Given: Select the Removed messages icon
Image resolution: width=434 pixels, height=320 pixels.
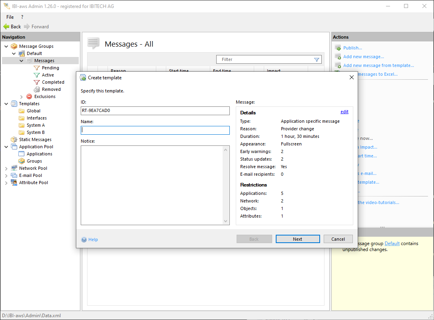Looking at the screenshot, I should [x=37, y=89].
